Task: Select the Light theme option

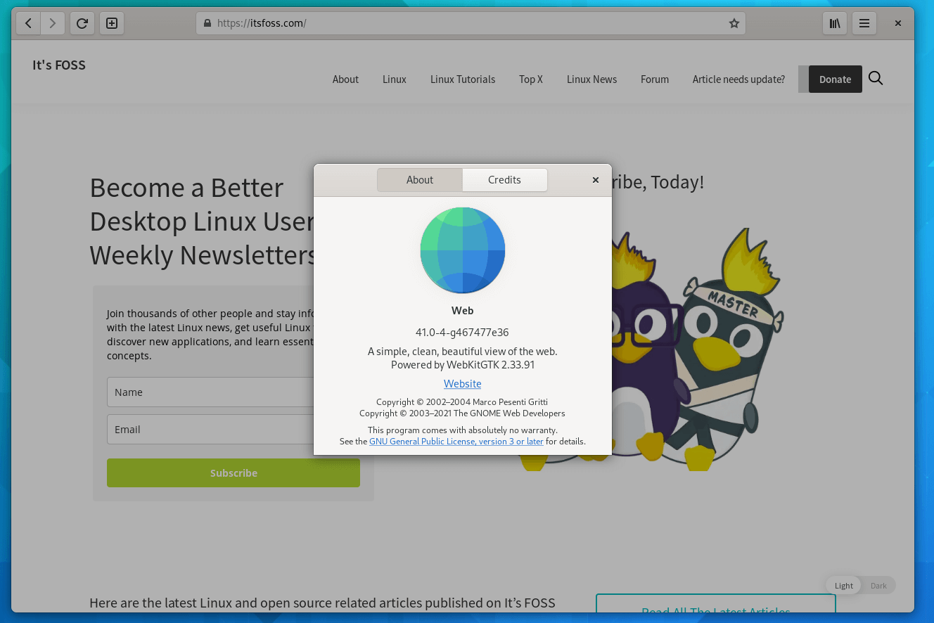Action: click(x=843, y=585)
